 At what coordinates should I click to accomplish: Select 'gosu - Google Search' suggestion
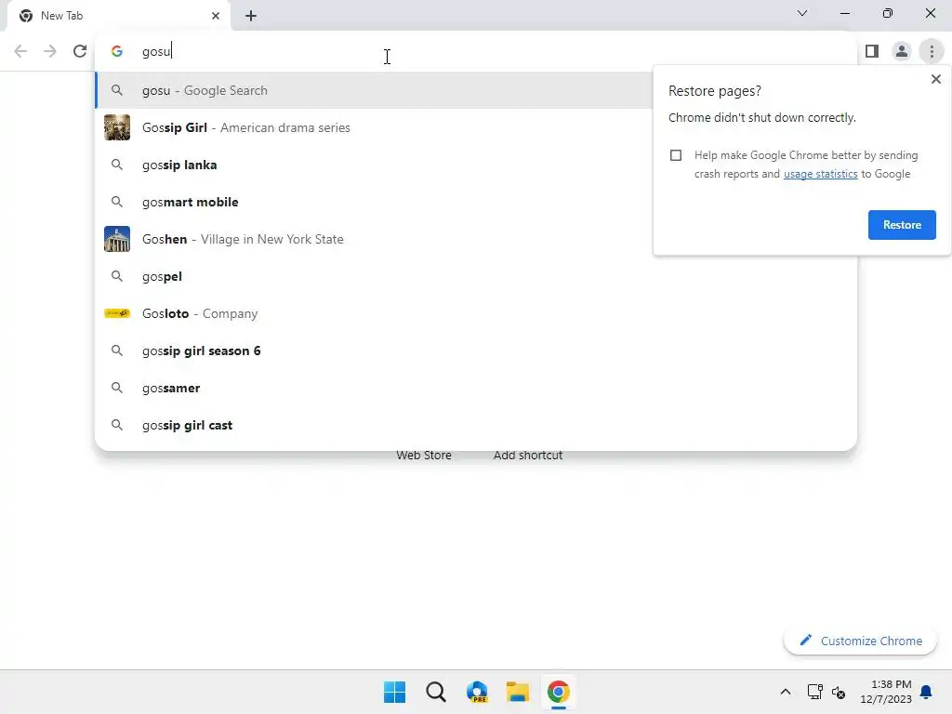click(x=374, y=90)
